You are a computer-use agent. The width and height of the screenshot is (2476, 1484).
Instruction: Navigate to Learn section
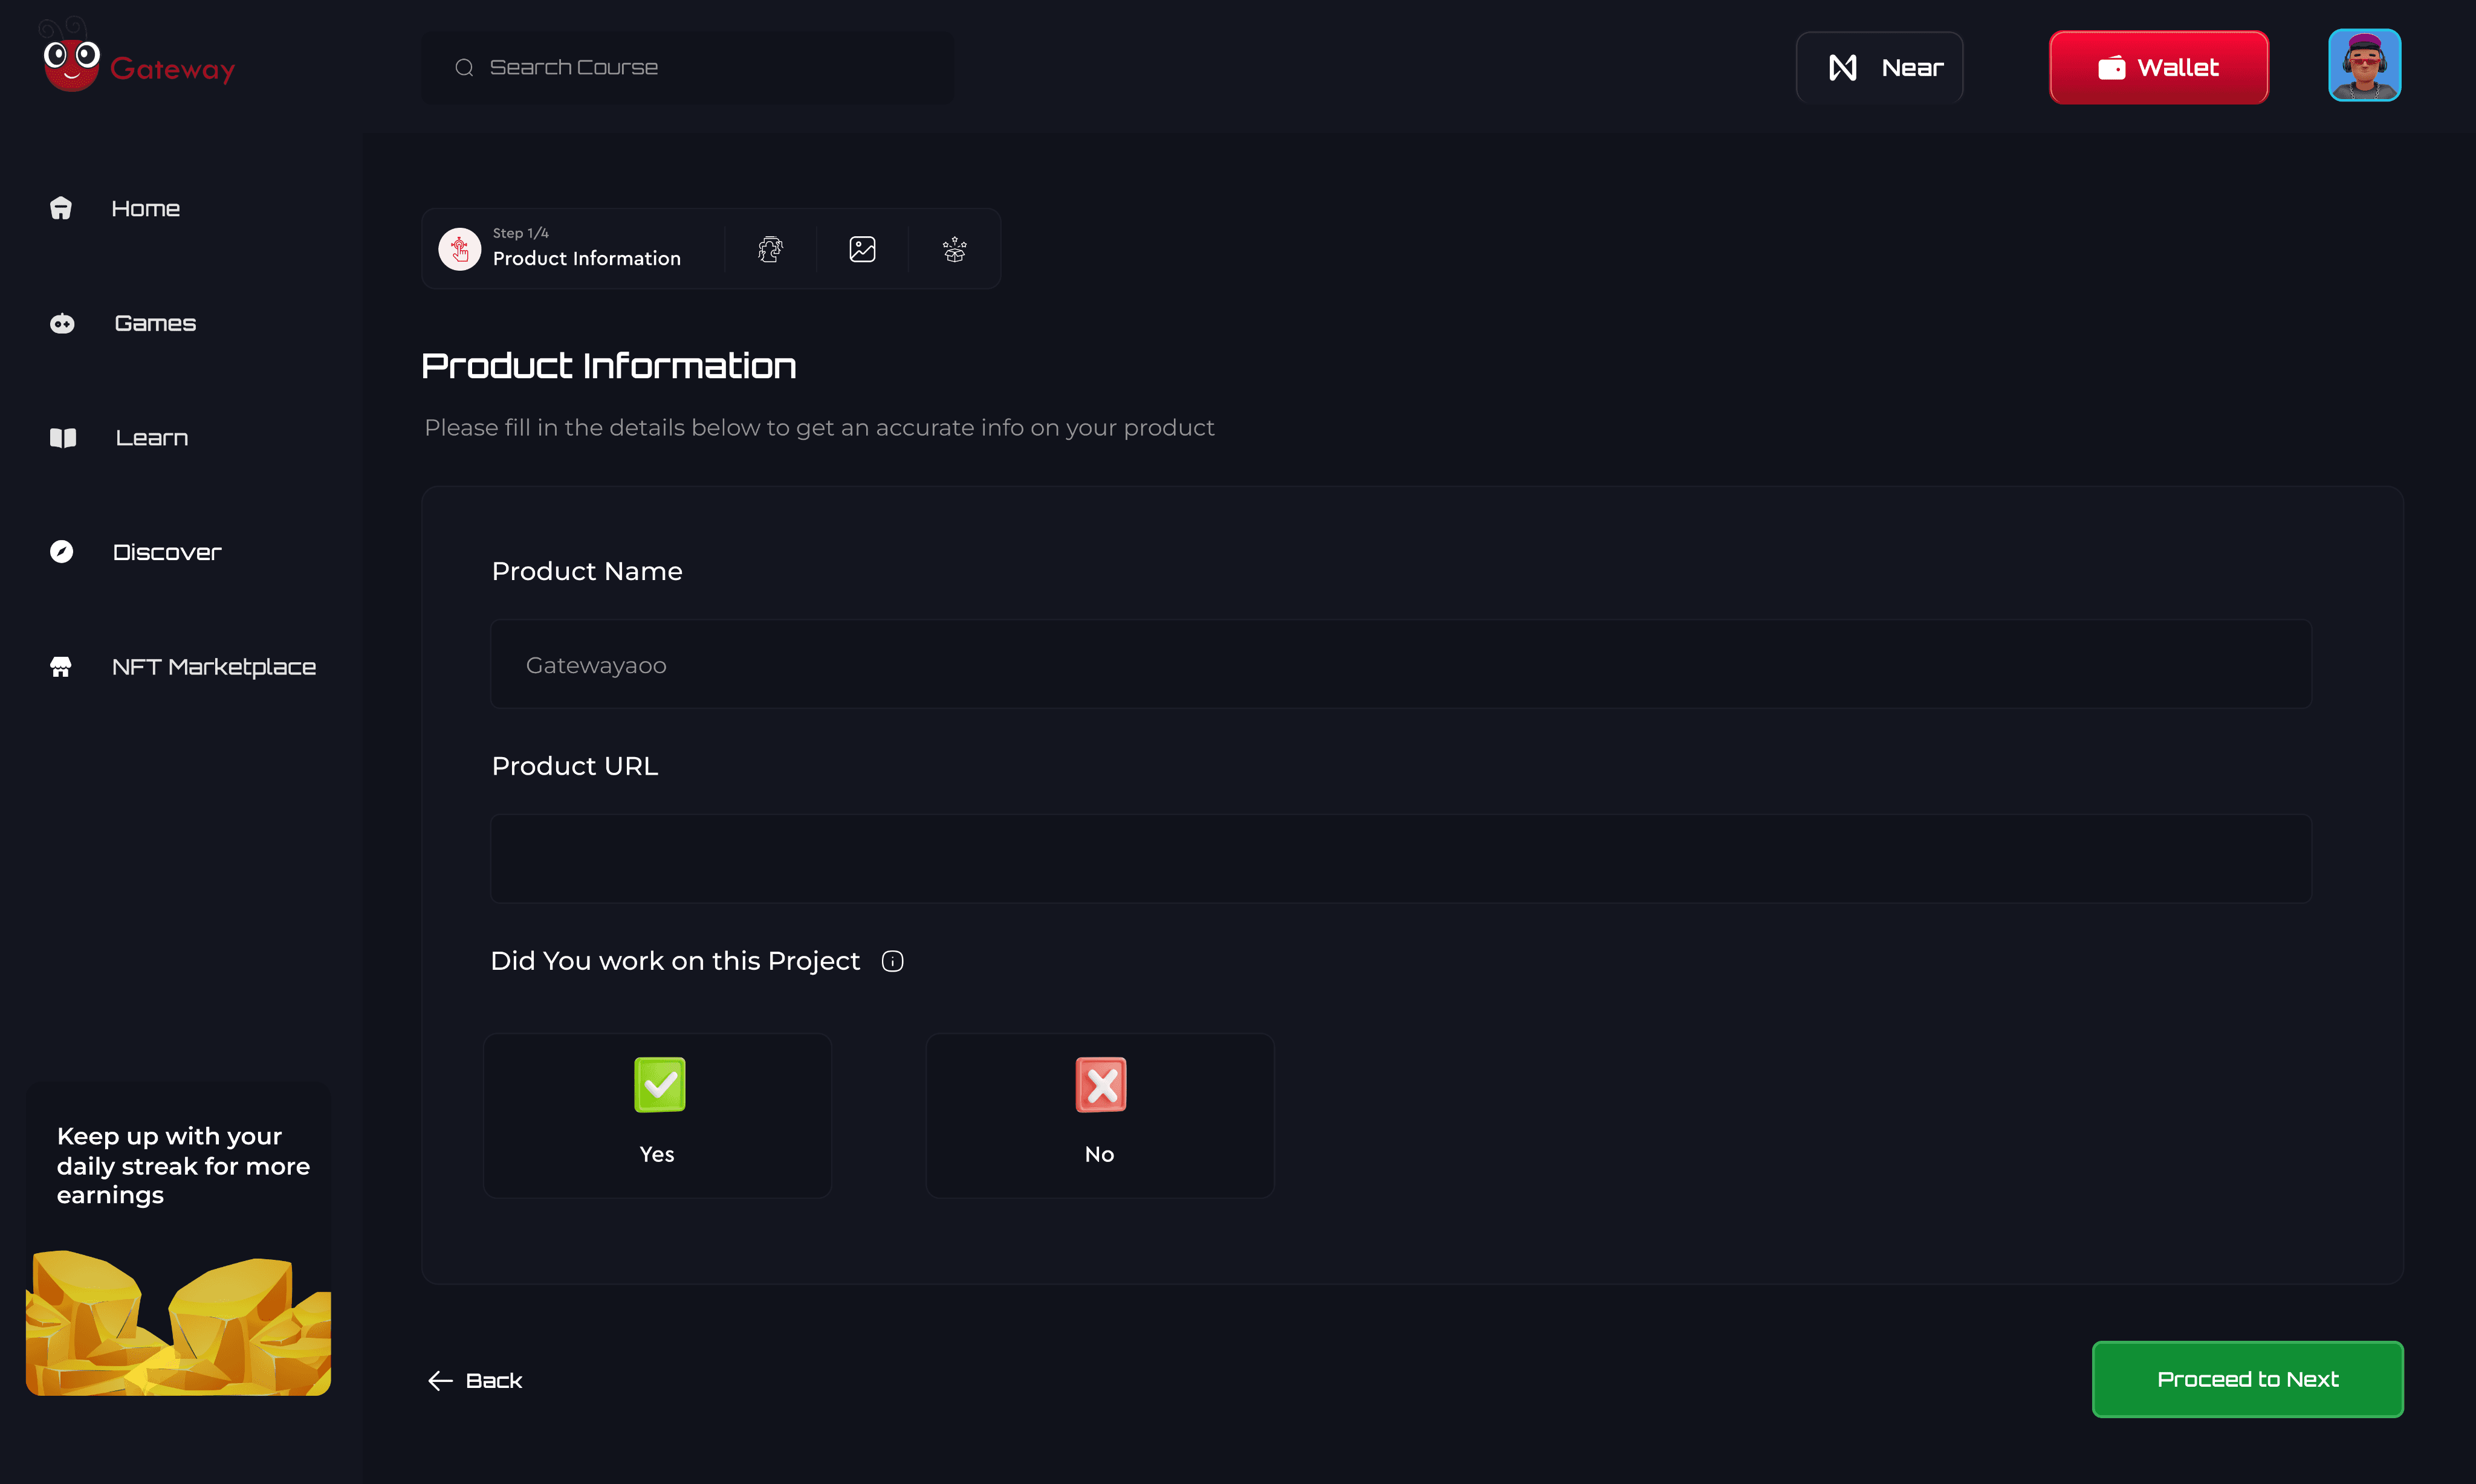coord(151,438)
